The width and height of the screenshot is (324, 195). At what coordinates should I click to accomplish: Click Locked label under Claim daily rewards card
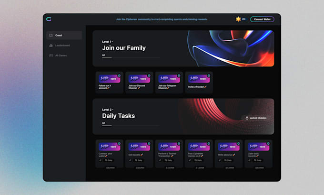[259, 168]
